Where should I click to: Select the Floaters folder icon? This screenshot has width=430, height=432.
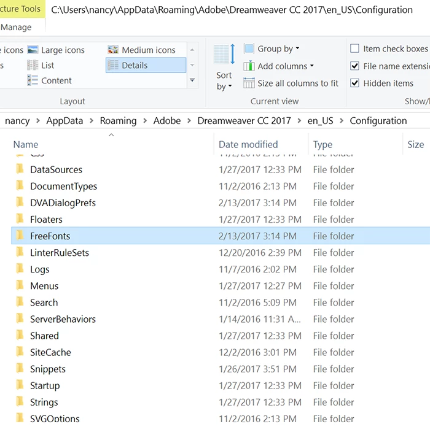[20, 219]
